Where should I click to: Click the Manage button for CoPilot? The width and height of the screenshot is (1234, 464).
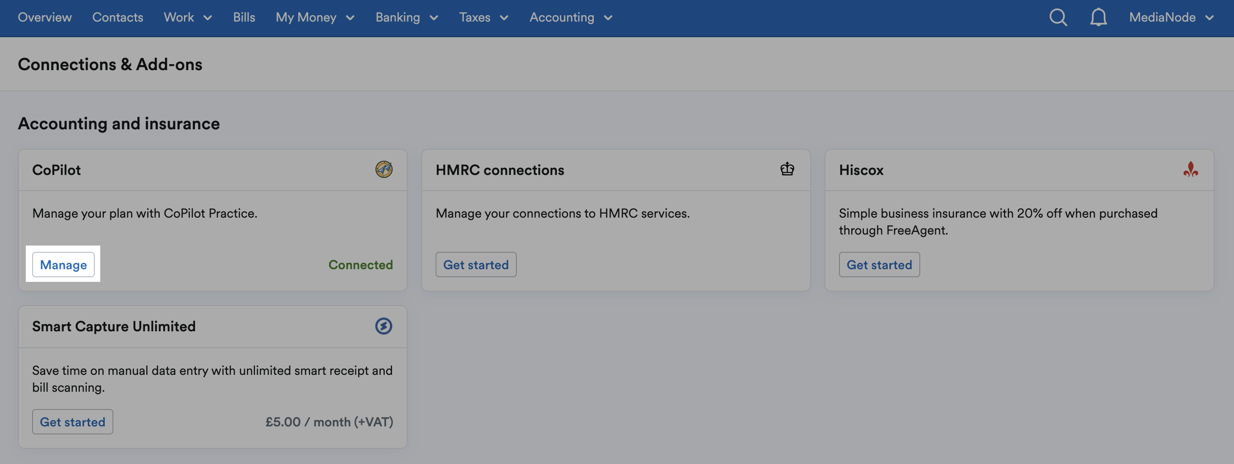click(63, 265)
